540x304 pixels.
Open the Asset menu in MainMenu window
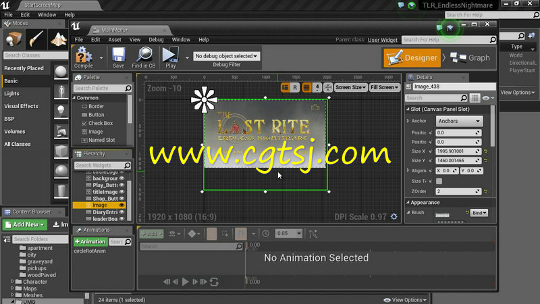(x=115, y=40)
